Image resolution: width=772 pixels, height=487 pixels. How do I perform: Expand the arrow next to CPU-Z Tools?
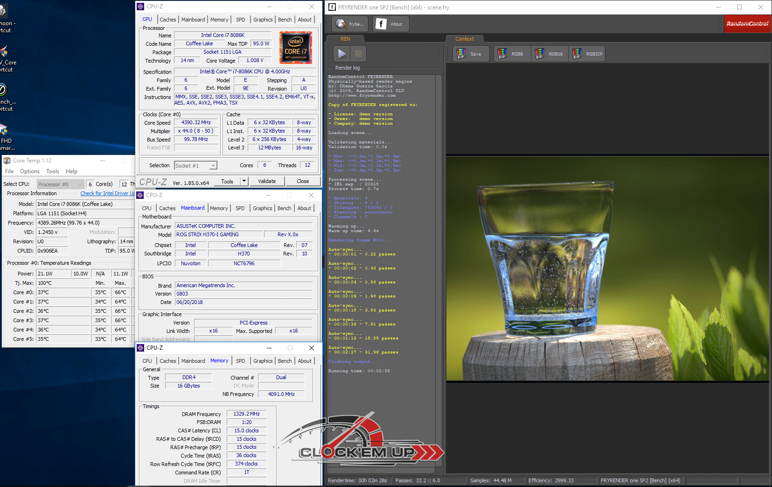coord(244,181)
